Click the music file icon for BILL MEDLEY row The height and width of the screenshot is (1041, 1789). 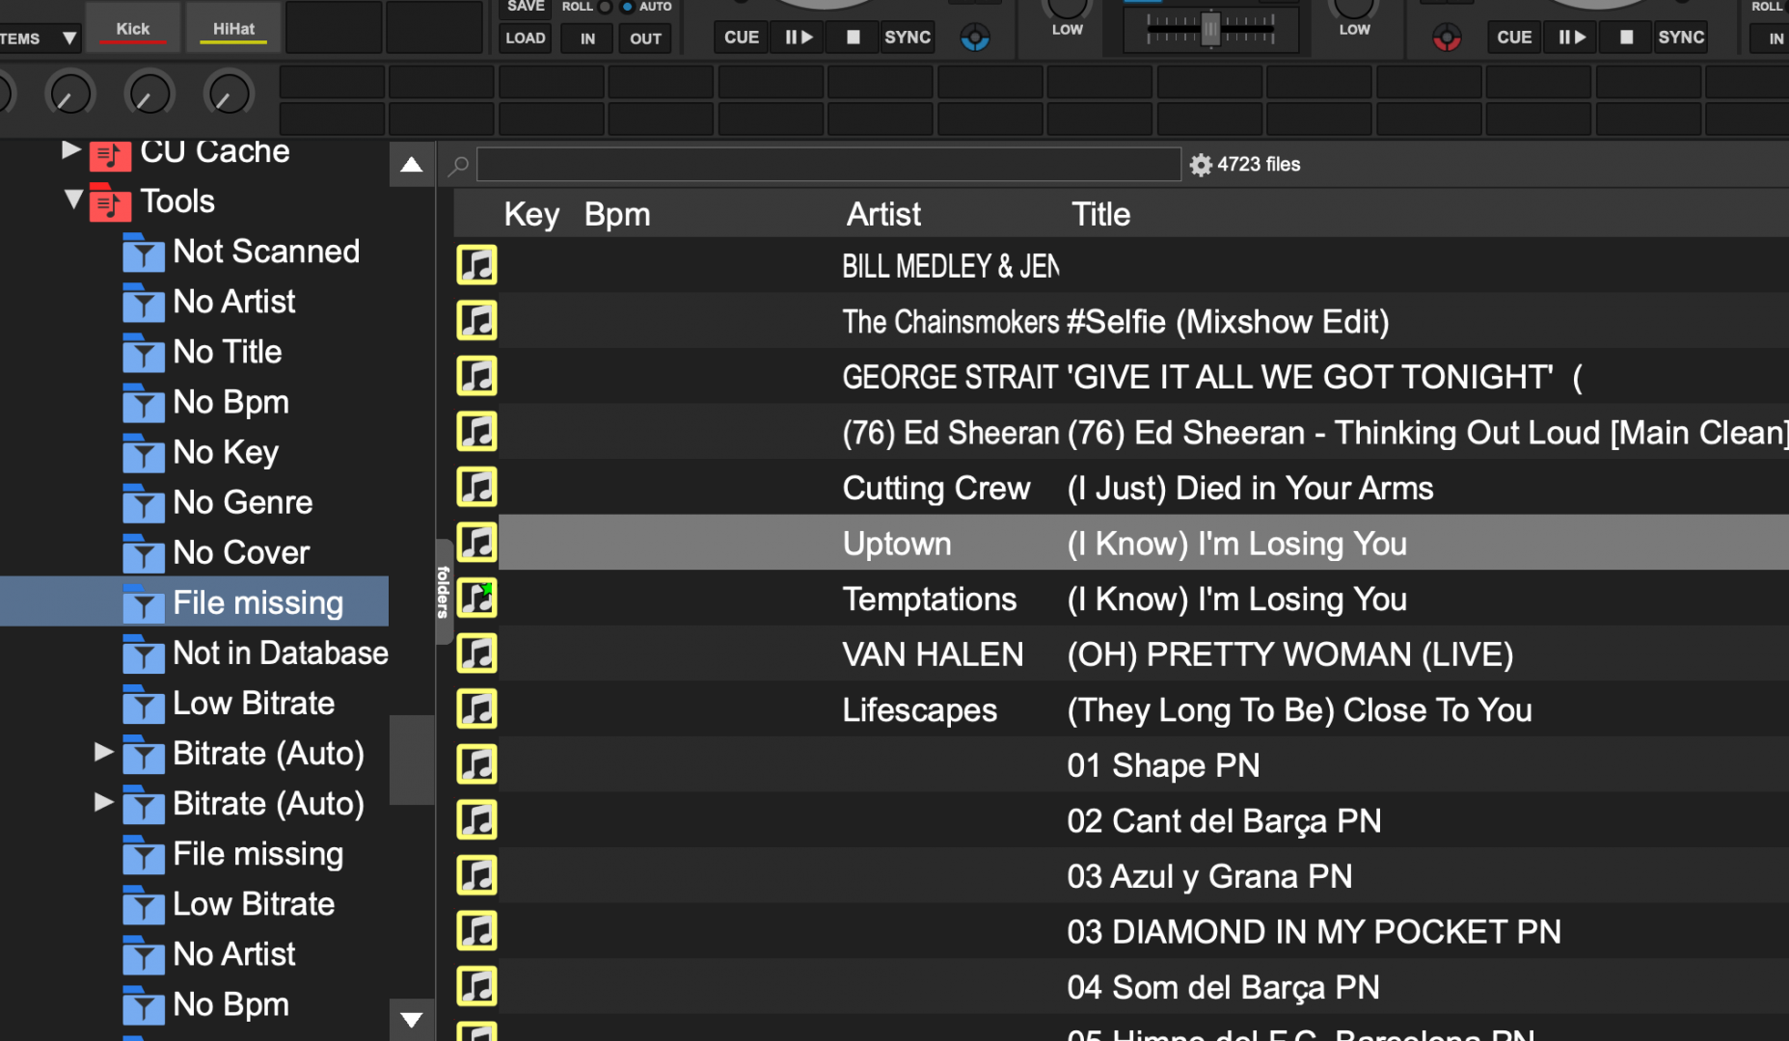(x=476, y=265)
